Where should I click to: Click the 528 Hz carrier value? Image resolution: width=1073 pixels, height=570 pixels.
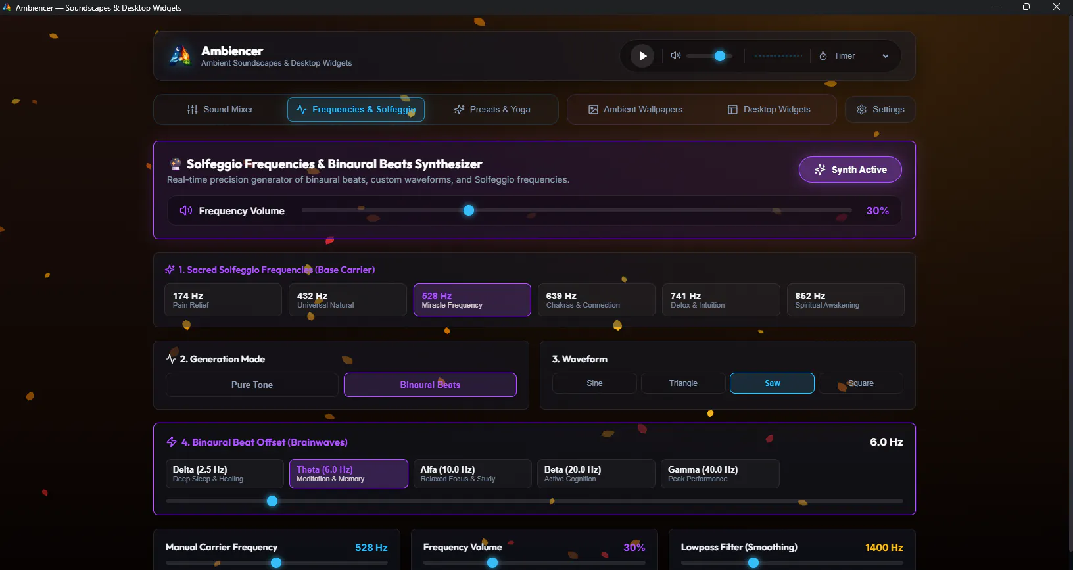pyautogui.click(x=371, y=548)
